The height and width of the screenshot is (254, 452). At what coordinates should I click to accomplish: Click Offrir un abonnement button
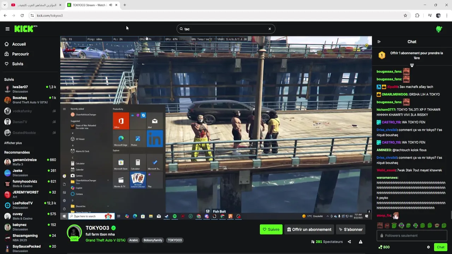309,229
